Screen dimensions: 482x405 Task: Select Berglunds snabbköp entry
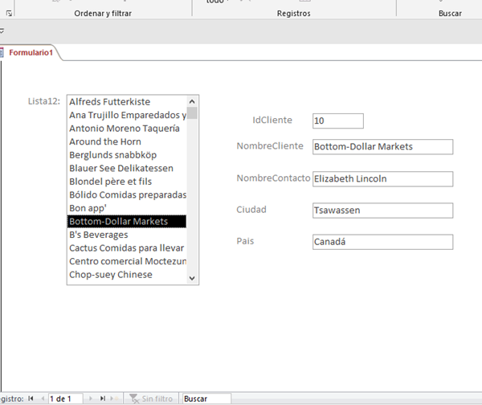127,155
